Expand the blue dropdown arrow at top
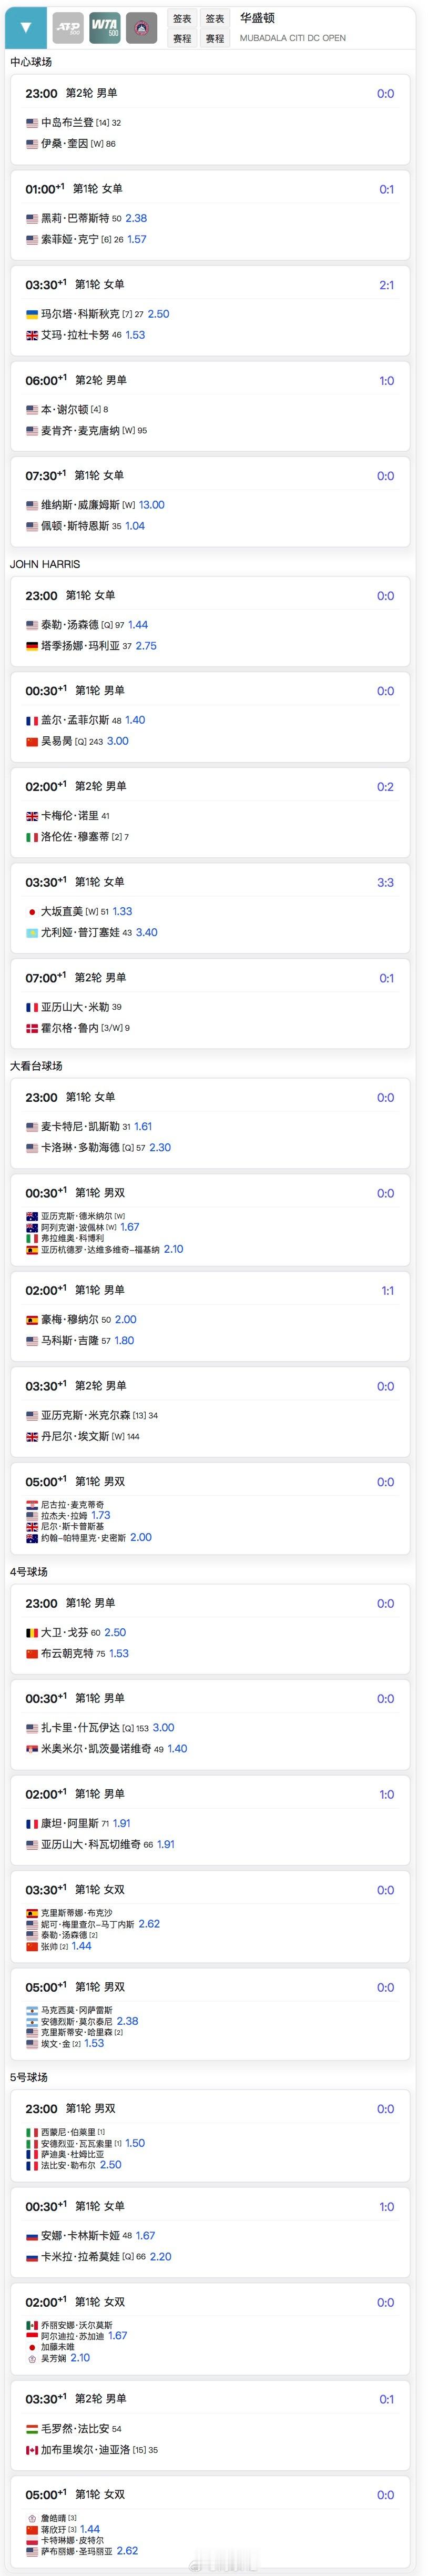This screenshot has height=2576, width=447. (x=26, y=28)
